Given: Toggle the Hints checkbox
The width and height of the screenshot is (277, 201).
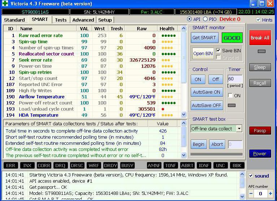Looking at the screenshot, I should [x=258, y=20].
